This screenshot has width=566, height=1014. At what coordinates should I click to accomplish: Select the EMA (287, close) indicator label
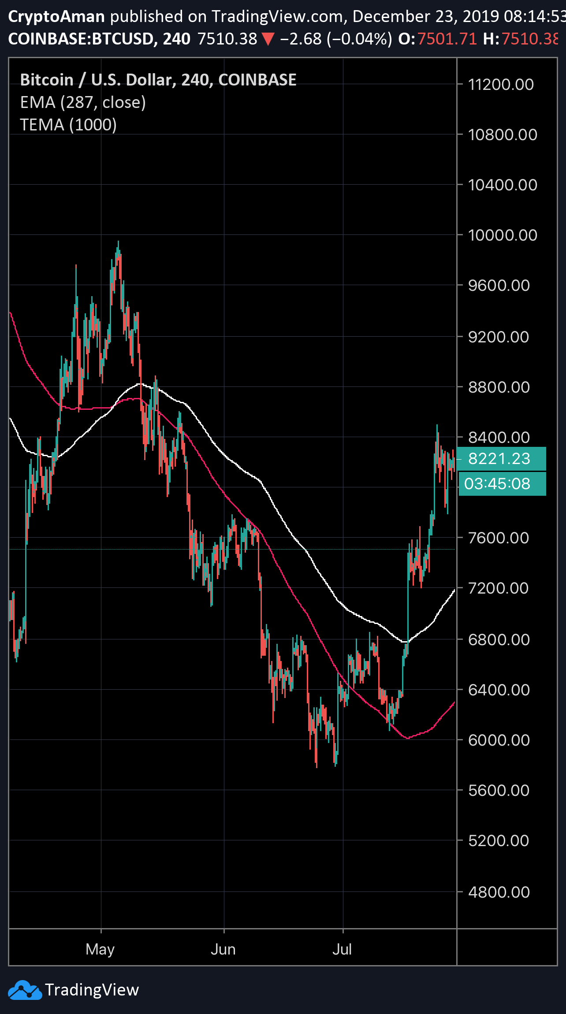83,102
